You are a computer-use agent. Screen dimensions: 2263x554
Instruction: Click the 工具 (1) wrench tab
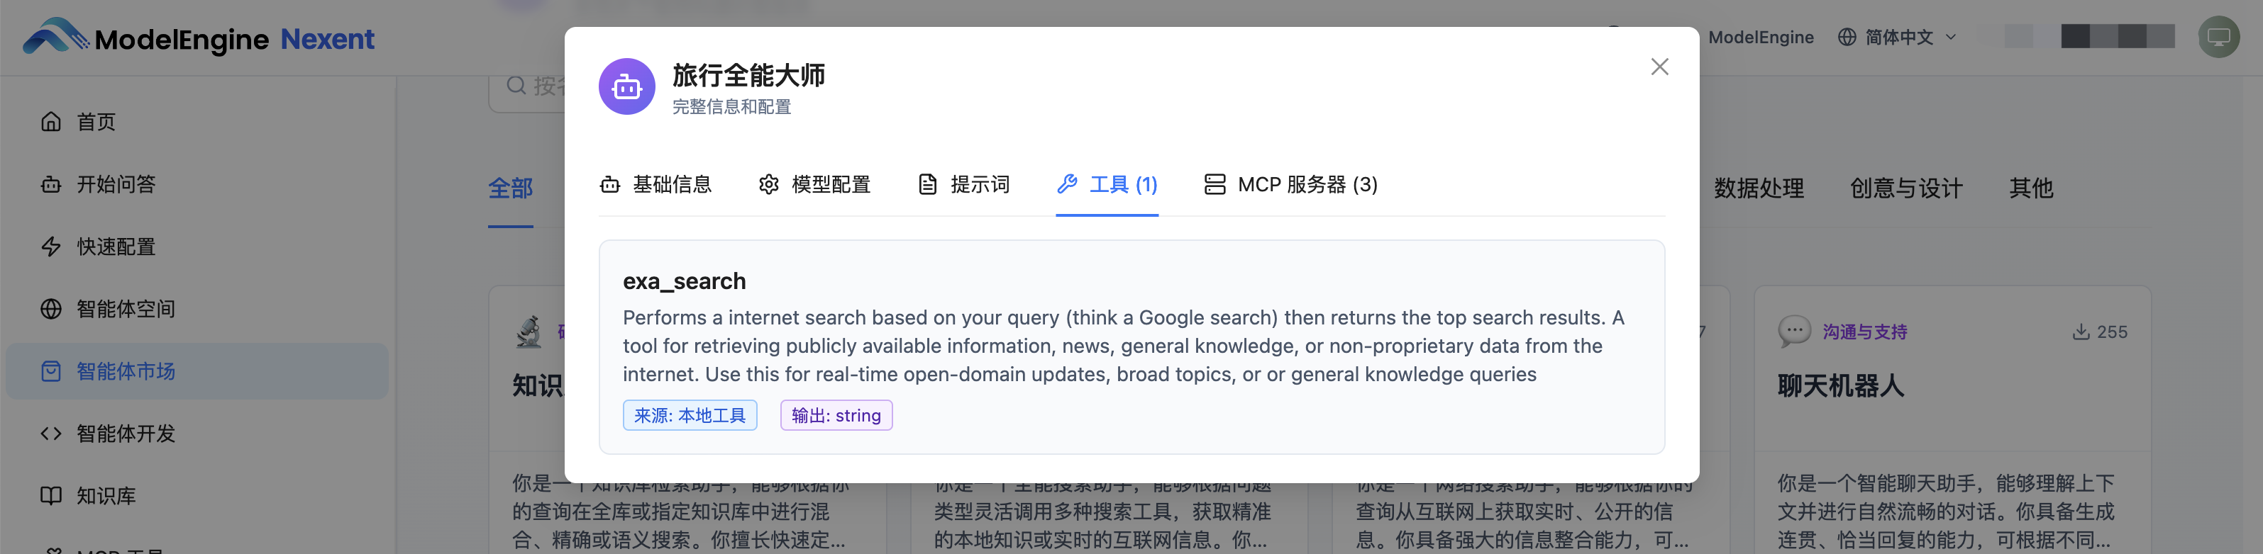pyautogui.click(x=1107, y=184)
